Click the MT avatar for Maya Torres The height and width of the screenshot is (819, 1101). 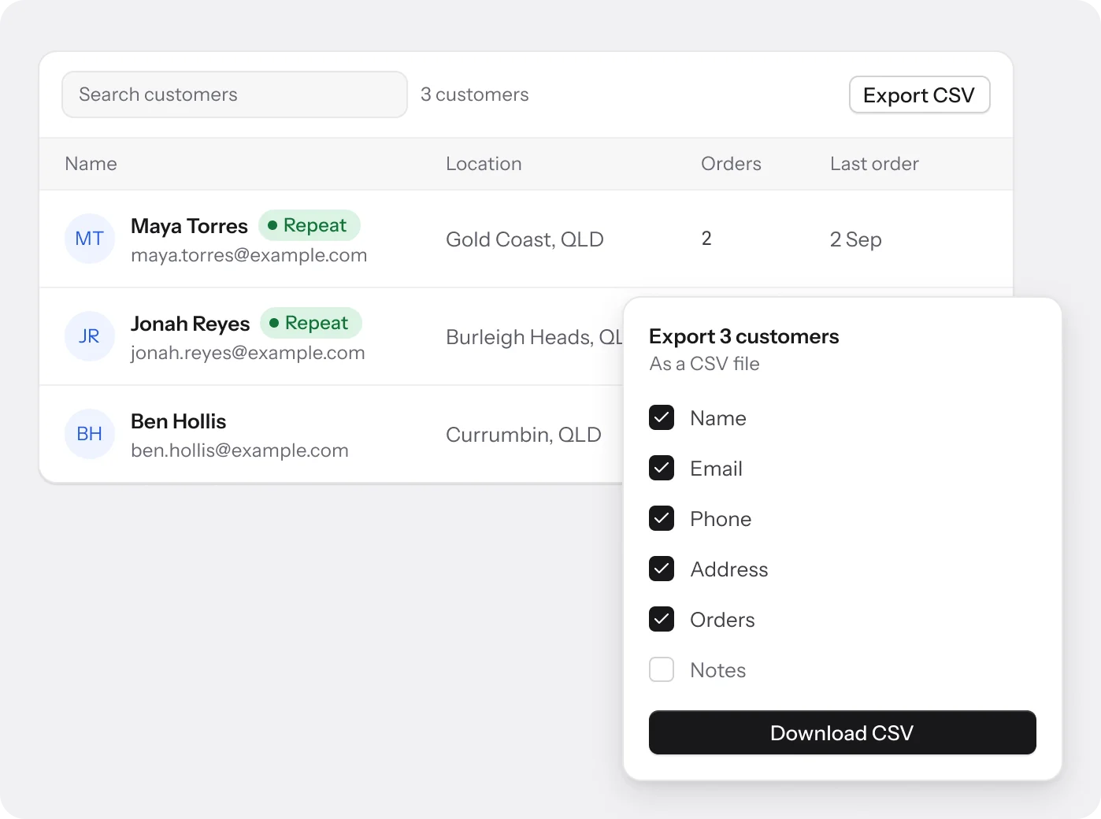(90, 239)
